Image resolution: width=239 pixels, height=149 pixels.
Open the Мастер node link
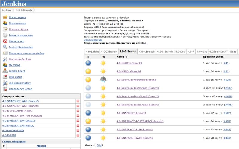[41, 146]
